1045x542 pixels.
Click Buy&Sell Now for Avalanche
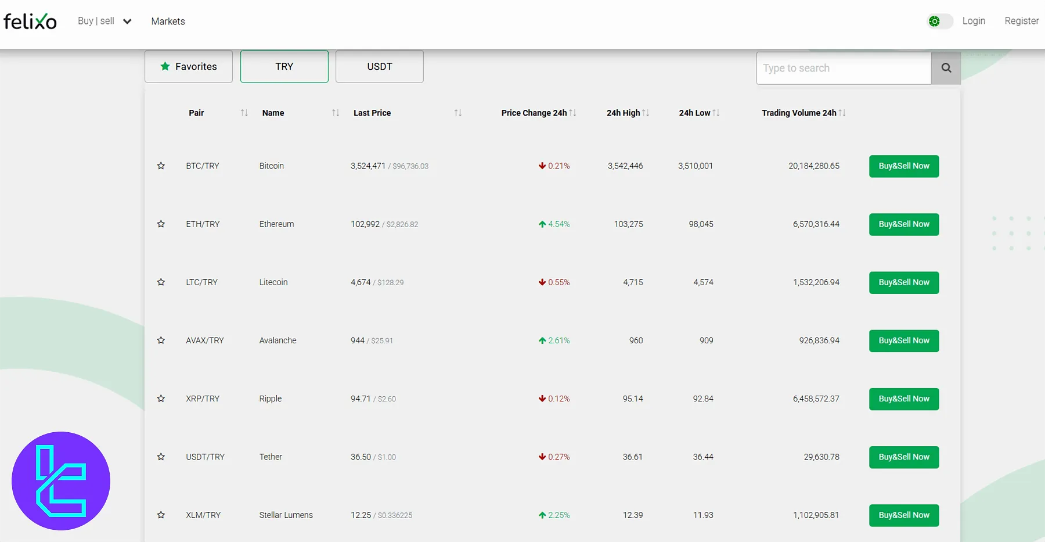click(904, 340)
